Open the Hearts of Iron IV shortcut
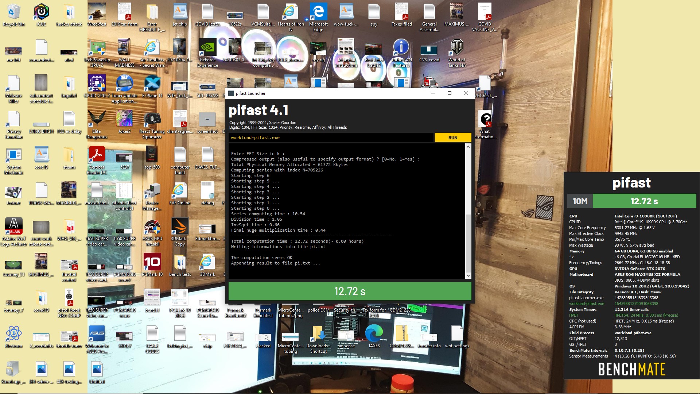Viewport: 700px width, 394px height. (291, 18)
